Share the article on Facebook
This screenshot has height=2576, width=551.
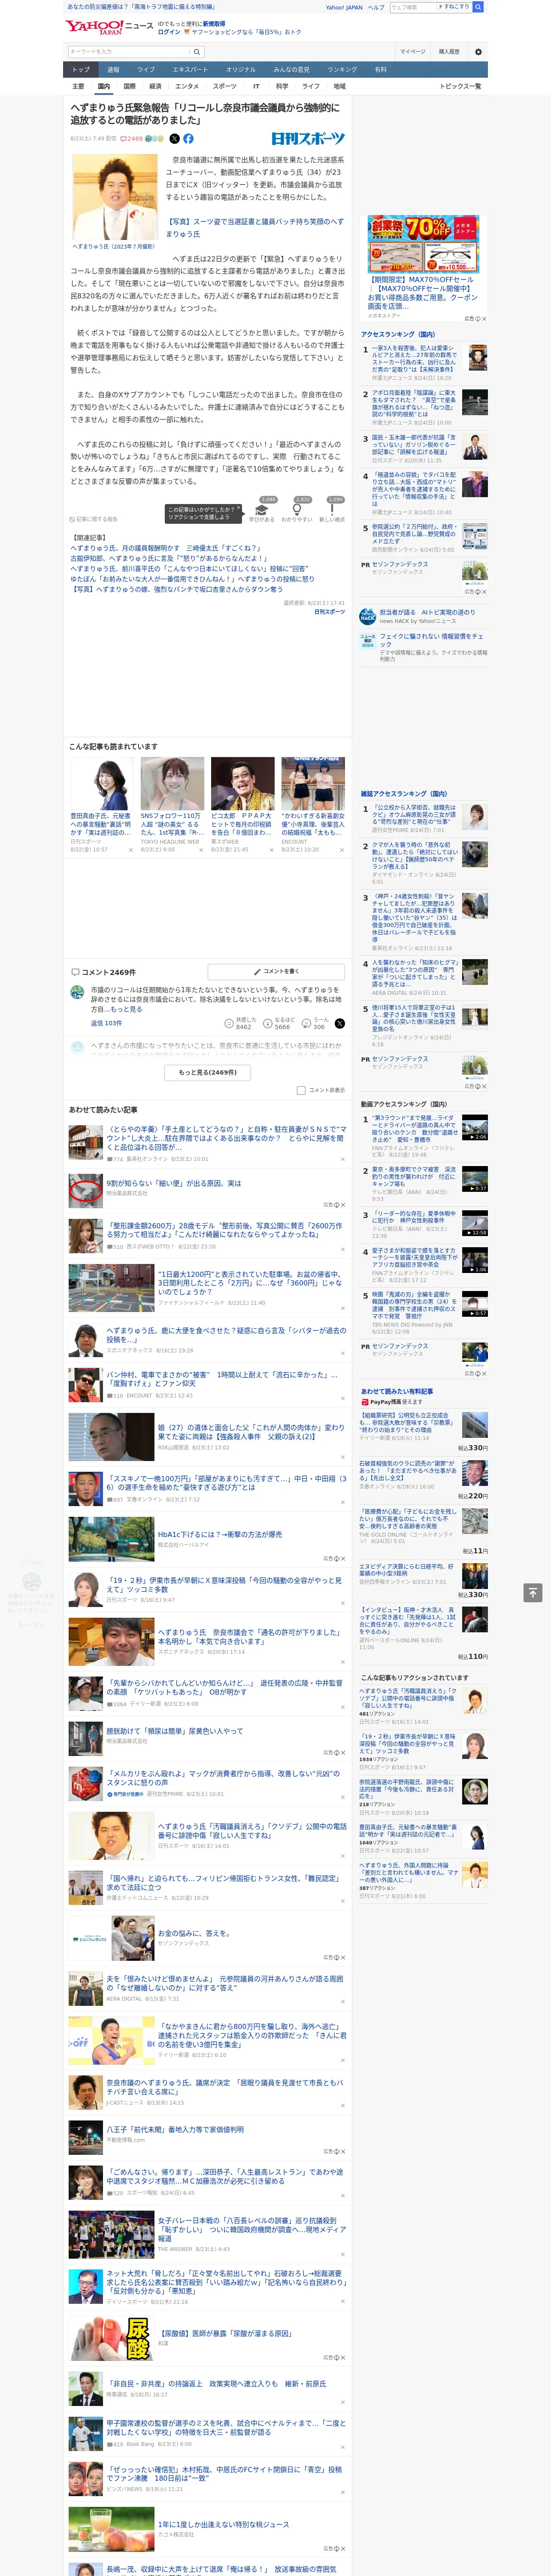(x=188, y=139)
